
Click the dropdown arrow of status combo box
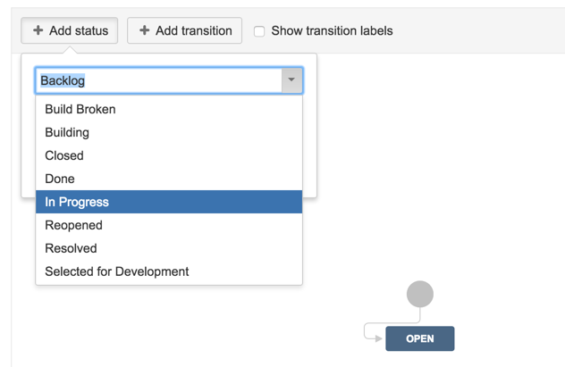pos(291,80)
